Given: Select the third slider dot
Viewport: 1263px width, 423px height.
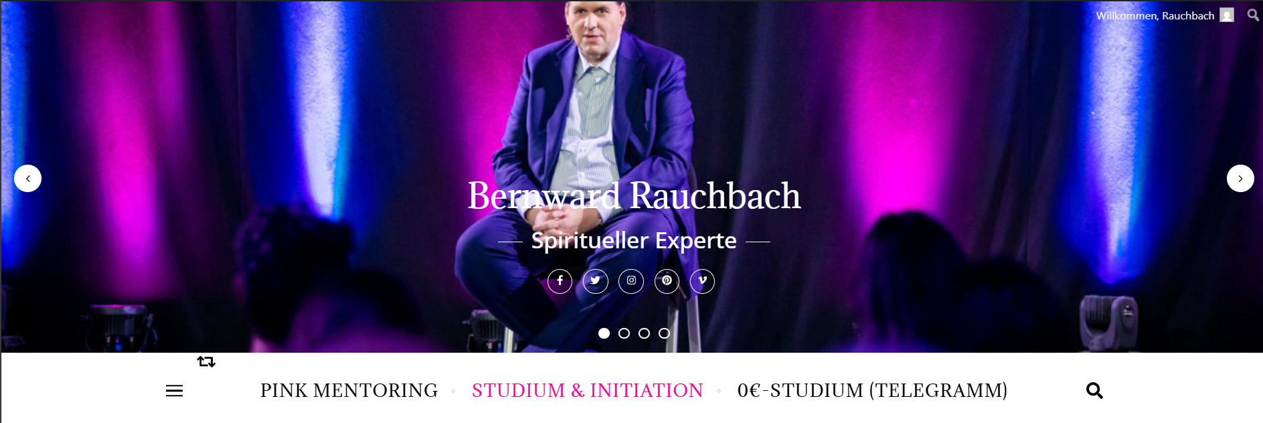Looking at the screenshot, I should tap(644, 333).
